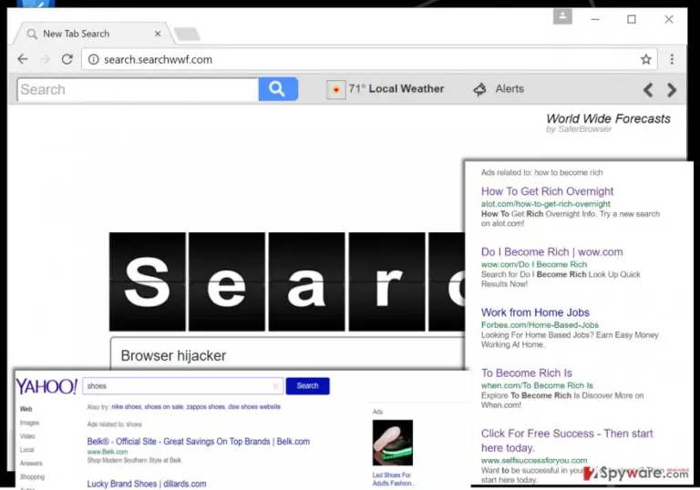Select Local in Yahoo sidebar
The height and width of the screenshot is (490, 700).
click(x=26, y=450)
